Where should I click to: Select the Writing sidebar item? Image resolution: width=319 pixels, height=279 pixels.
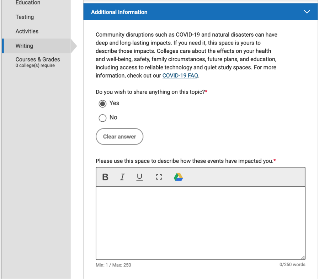(x=24, y=46)
